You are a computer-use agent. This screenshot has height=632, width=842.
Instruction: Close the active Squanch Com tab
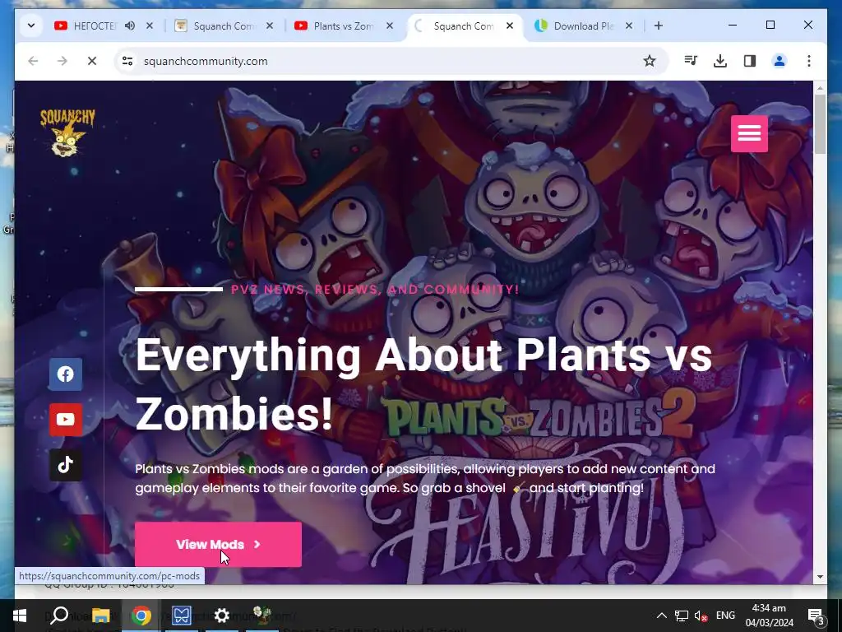coord(510,26)
